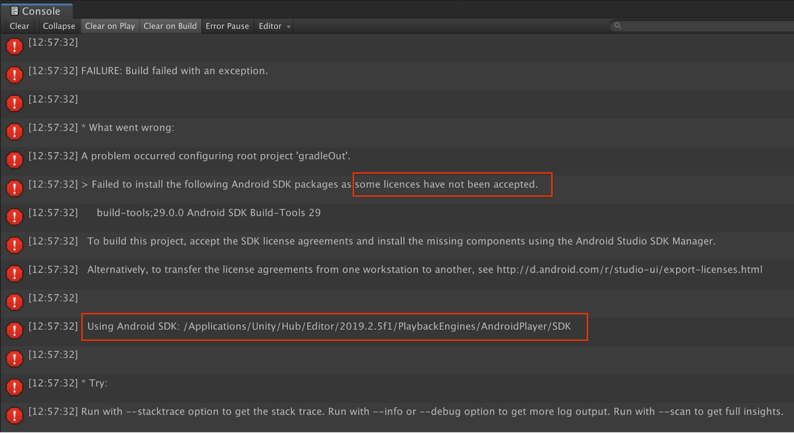This screenshot has width=794, height=433.
Task: Click error icon next to 'What went wrong'
Action: (14, 132)
